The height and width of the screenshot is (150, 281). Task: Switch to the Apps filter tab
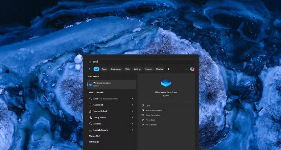coord(104,69)
